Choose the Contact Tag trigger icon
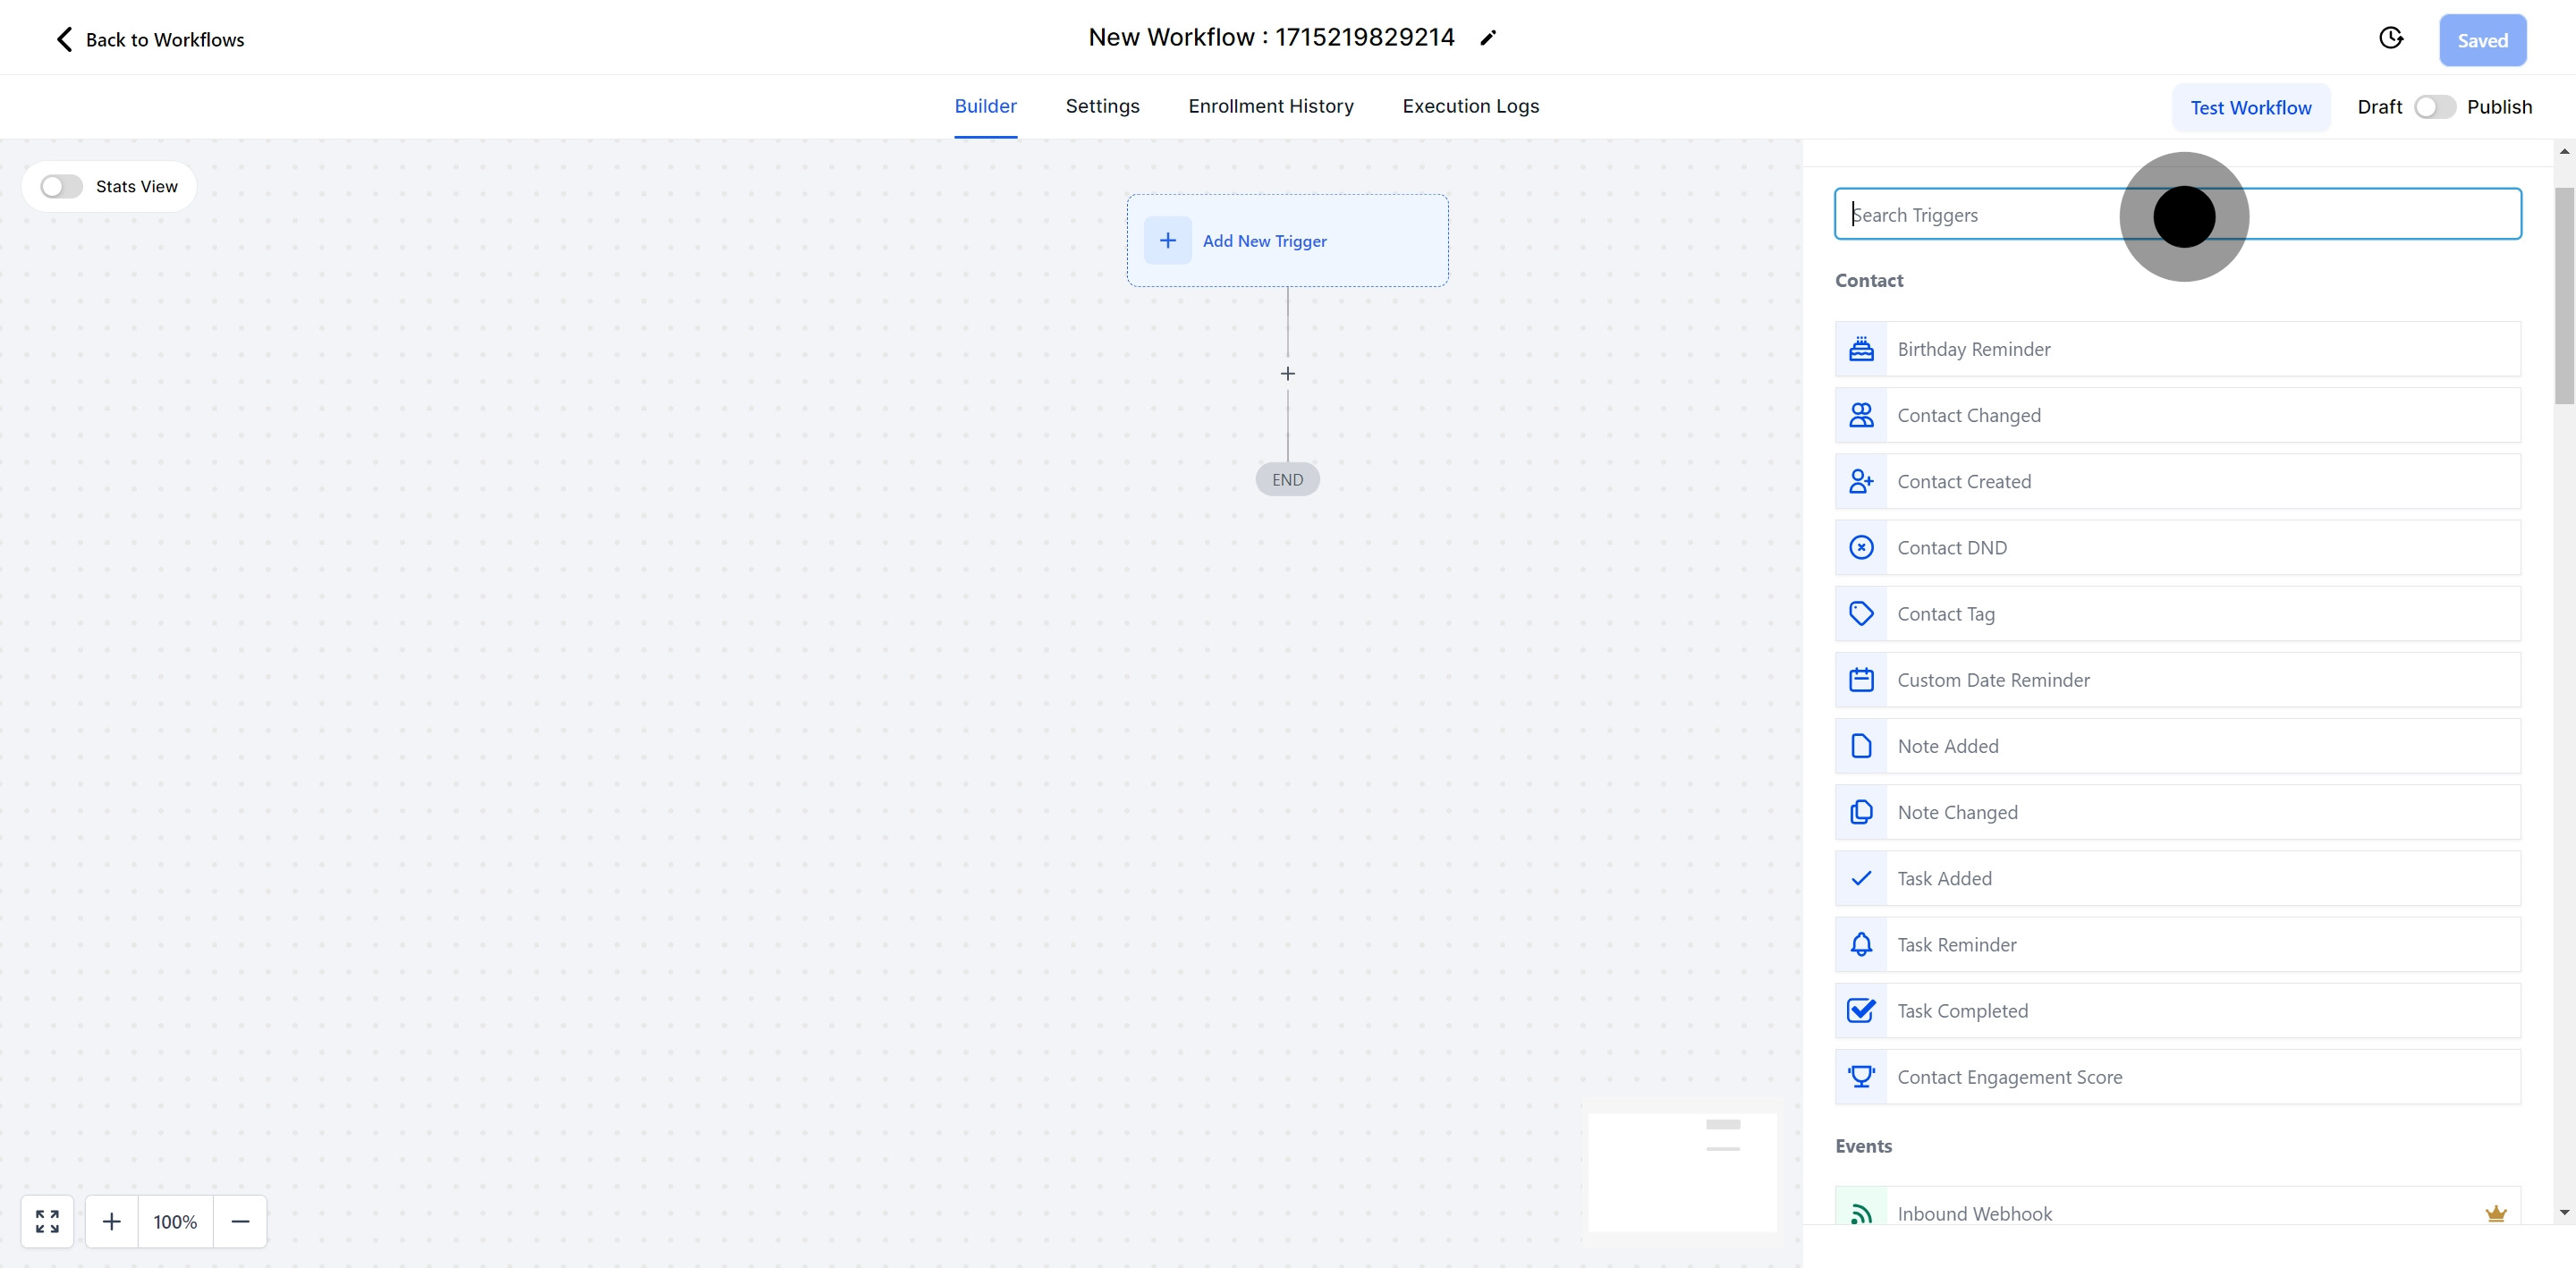The width and height of the screenshot is (2576, 1268). point(1861,614)
